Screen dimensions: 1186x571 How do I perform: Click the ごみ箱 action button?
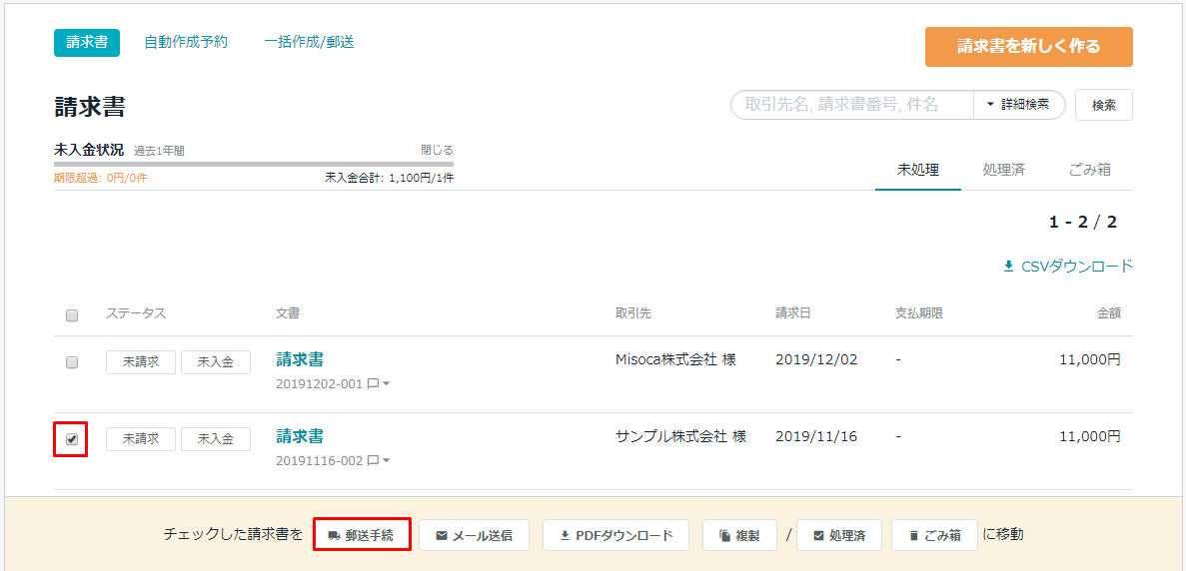pyautogui.click(x=935, y=535)
